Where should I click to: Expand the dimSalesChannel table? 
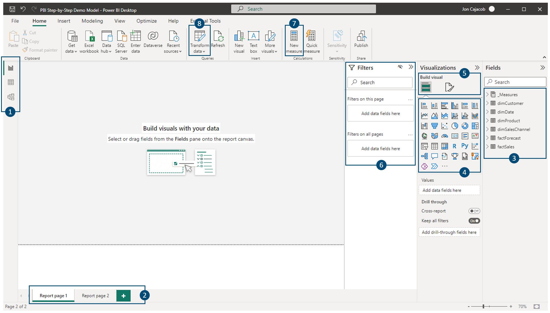[487, 129]
